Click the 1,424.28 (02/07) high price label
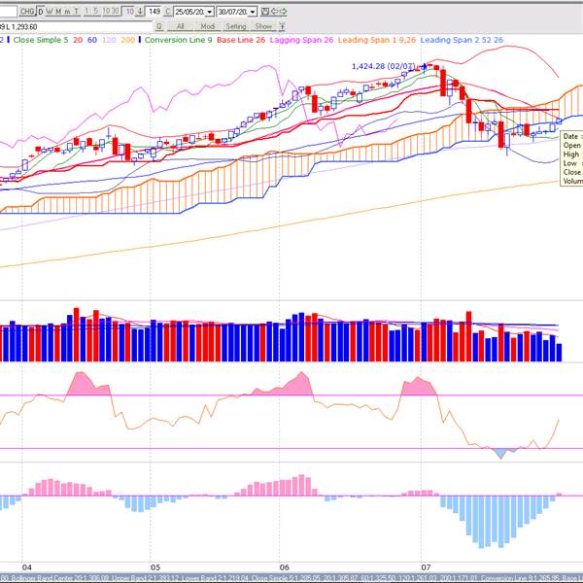Image resolution: width=583 pixels, height=583 pixels. 384,66
